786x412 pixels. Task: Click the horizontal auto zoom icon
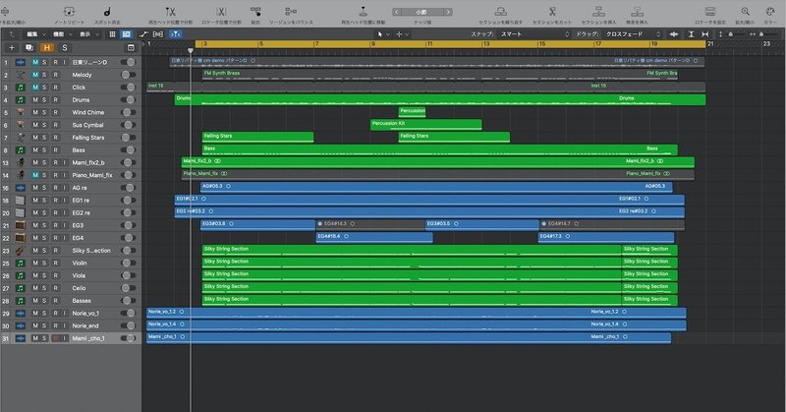click(x=705, y=34)
